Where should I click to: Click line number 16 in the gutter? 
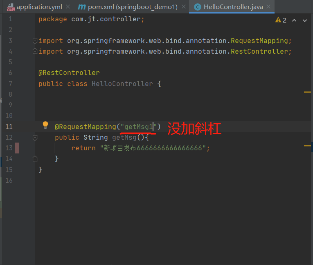coord(9,181)
